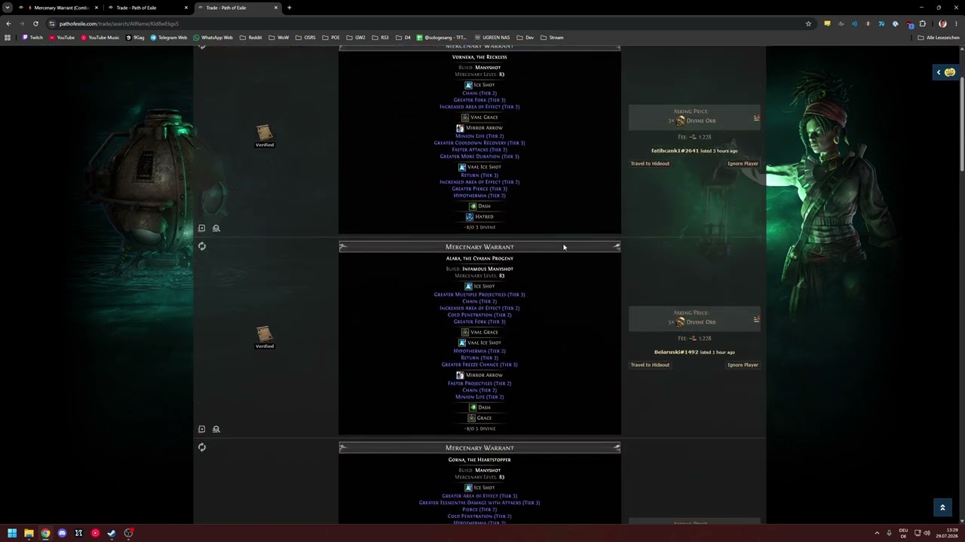Open Steam from taskbar
The image size is (965, 542).
coord(112,533)
